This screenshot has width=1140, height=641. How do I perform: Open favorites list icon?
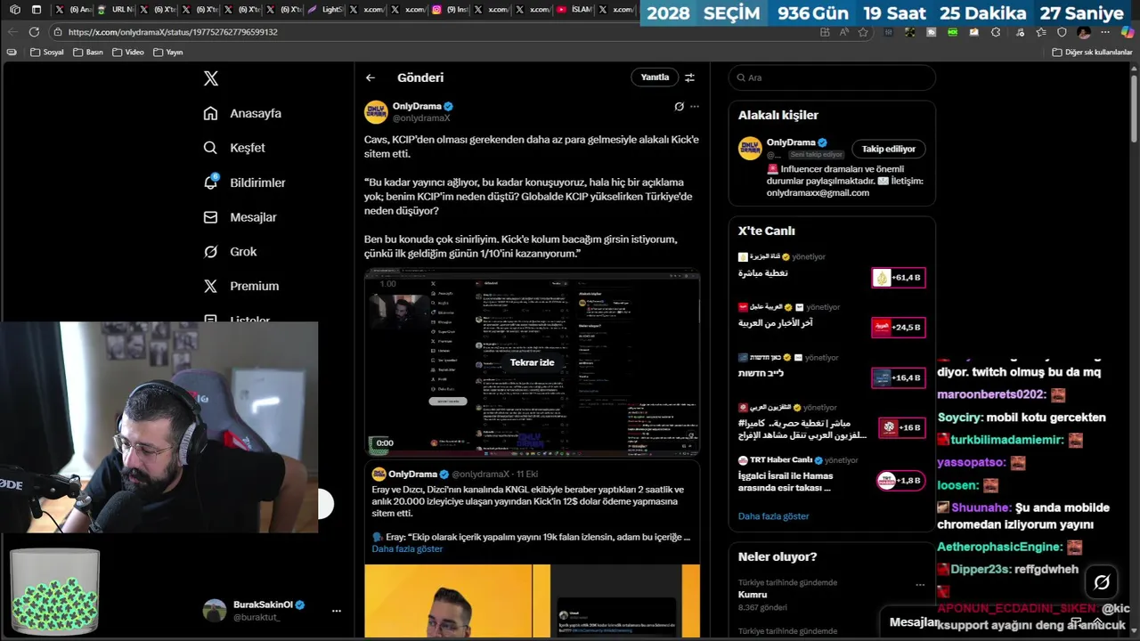click(x=1040, y=32)
